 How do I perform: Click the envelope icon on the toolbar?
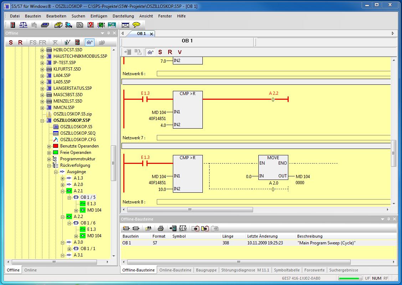125,25
